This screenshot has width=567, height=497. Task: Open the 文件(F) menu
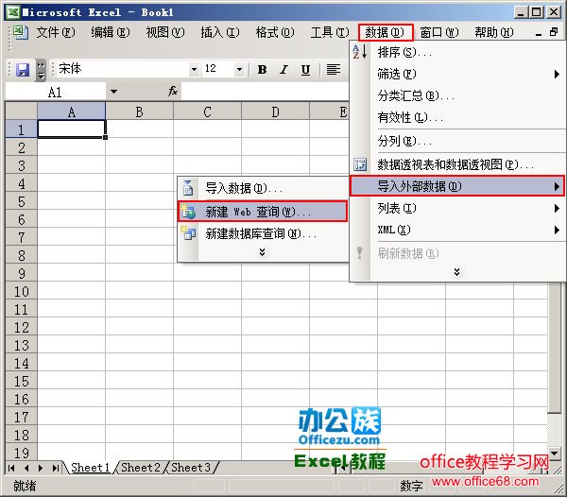(56, 32)
